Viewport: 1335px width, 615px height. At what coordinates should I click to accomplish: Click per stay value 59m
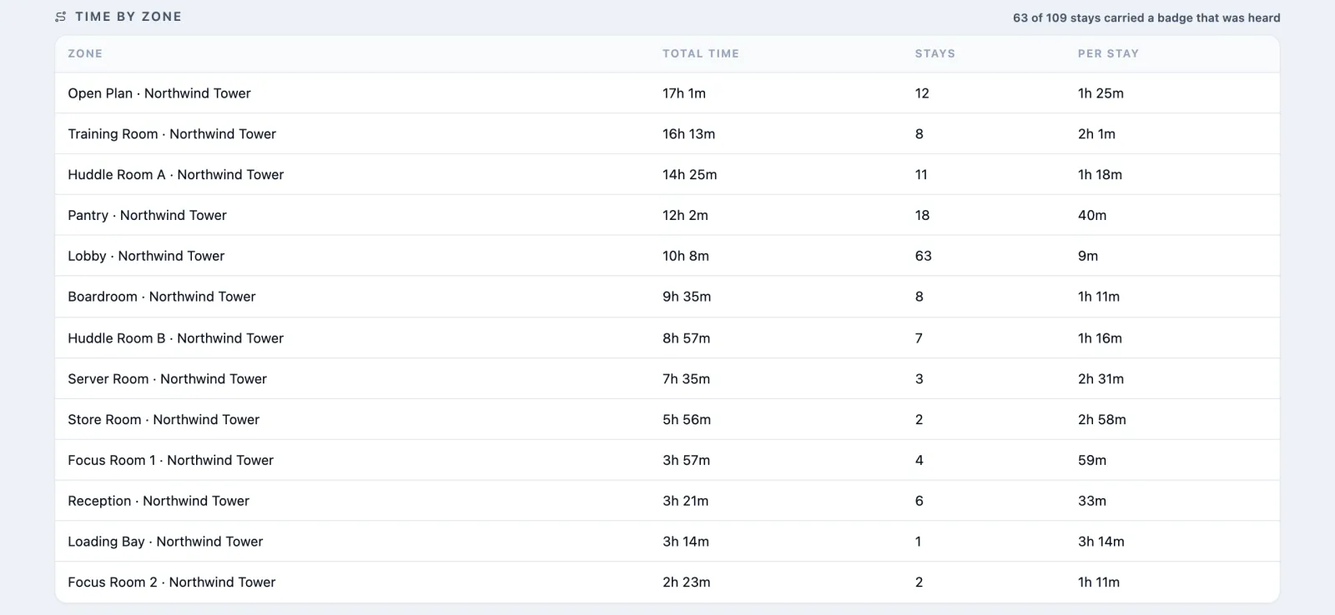[x=1092, y=460]
